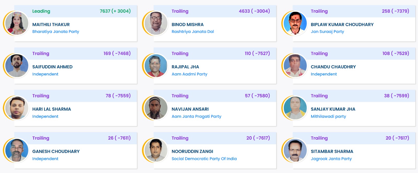Click Ganesh Choudhary's candidate photo
Viewport: 418px width, 173px height.
(x=17, y=150)
